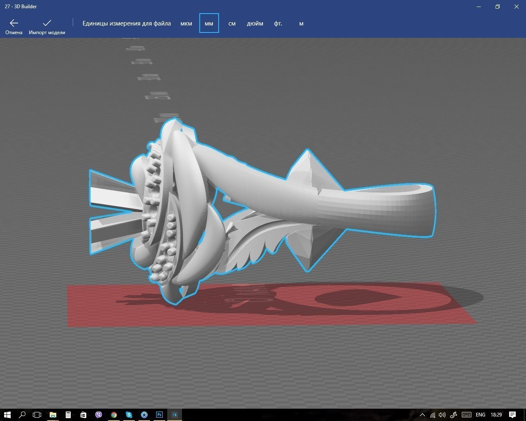
Task: Open Viber from taskbar
Action: click(98, 414)
